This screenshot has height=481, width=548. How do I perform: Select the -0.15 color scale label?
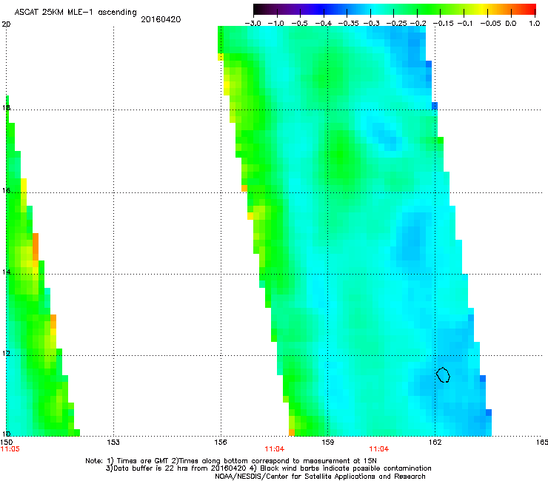(443, 24)
